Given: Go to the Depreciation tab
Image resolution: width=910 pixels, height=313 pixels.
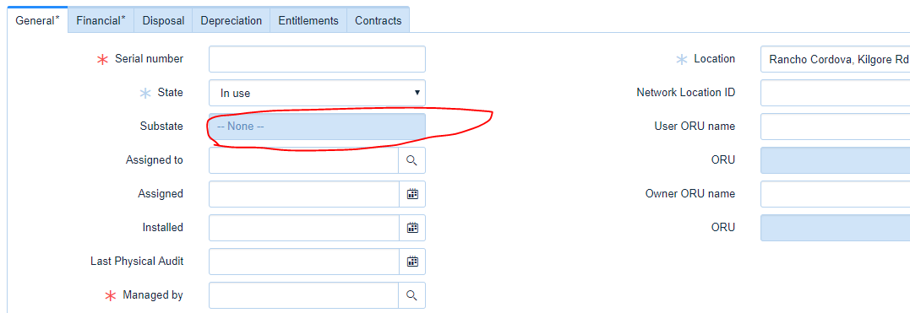Looking at the screenshot, I should 231,20.
